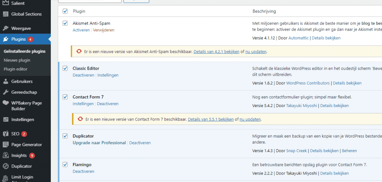This screenshot has height=182, width=382.
Task: Click the Salient crown icon
Action: point(6,3)
